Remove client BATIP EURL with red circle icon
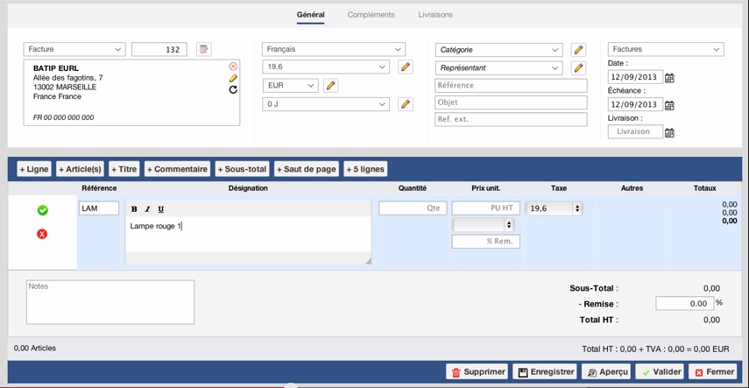749x388 pixels. 233,67
